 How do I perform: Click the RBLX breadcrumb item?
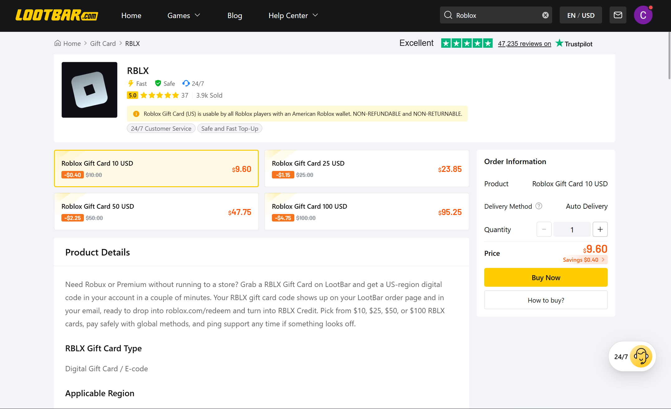pyautogui.click(x=133, y=43)
